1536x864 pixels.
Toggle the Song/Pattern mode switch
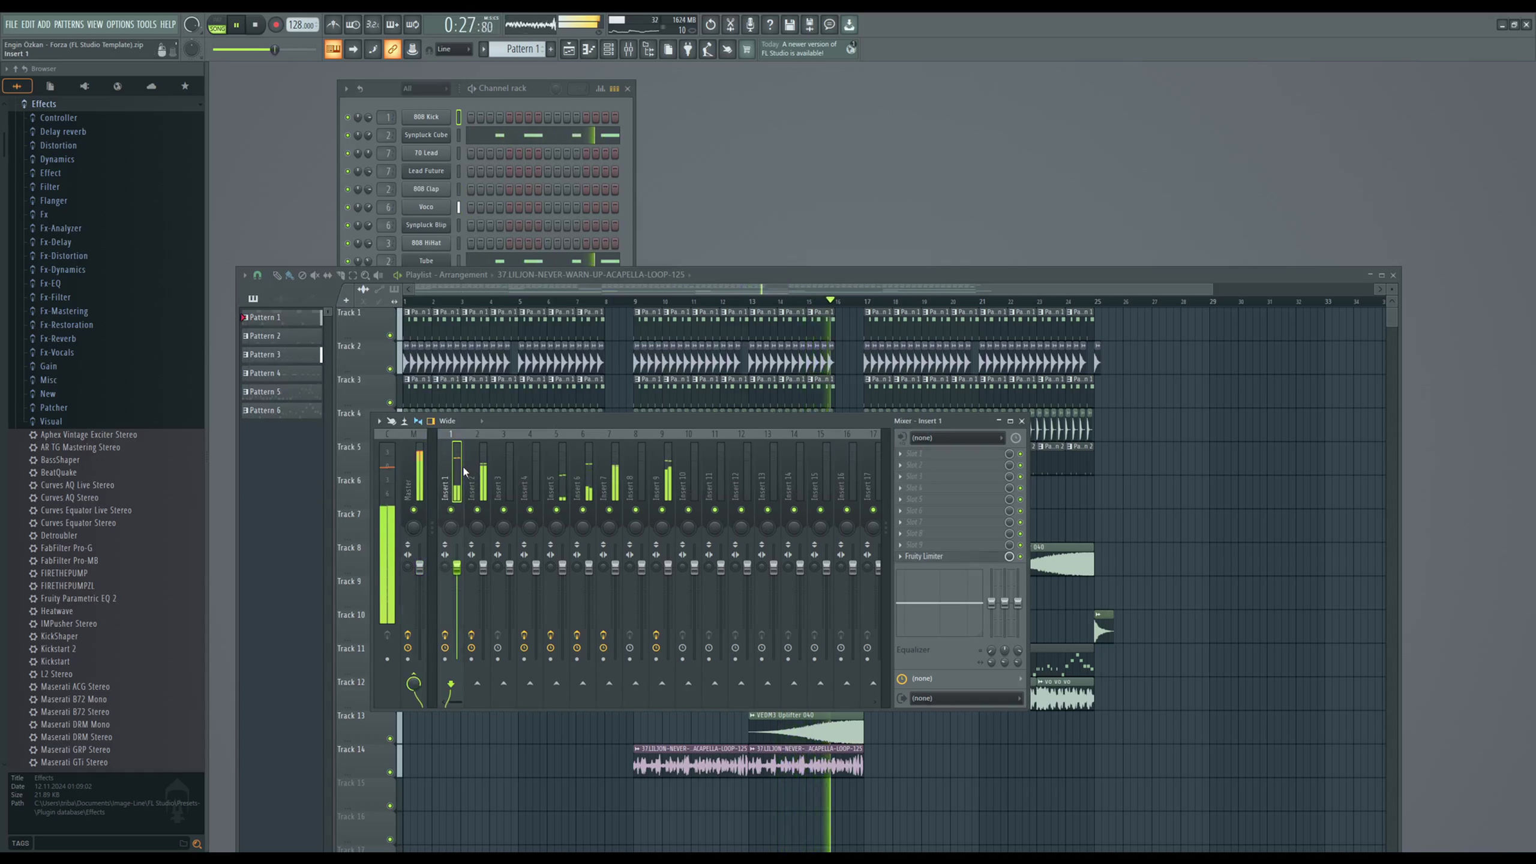[217, 25]
